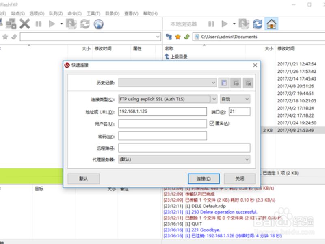Open the connection type dropdown showing FTP explicit SSL
325x244 pixels.
(168, 99)
